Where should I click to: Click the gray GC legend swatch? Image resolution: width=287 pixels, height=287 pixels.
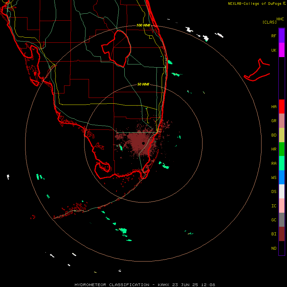(282, 220)
